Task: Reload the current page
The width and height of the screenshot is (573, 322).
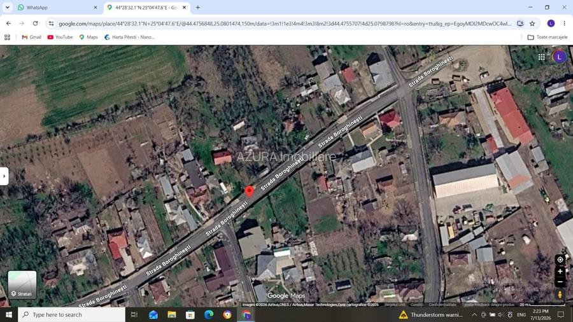Action: click(35, 24)
